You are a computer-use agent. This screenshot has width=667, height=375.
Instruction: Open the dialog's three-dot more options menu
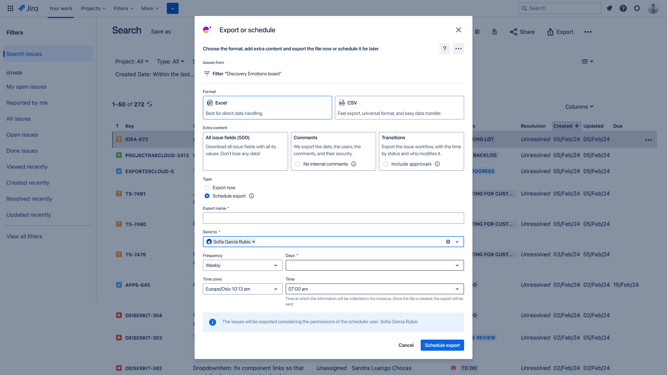(458, 49)
